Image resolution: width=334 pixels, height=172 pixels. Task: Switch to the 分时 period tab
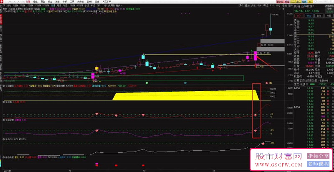9,5
